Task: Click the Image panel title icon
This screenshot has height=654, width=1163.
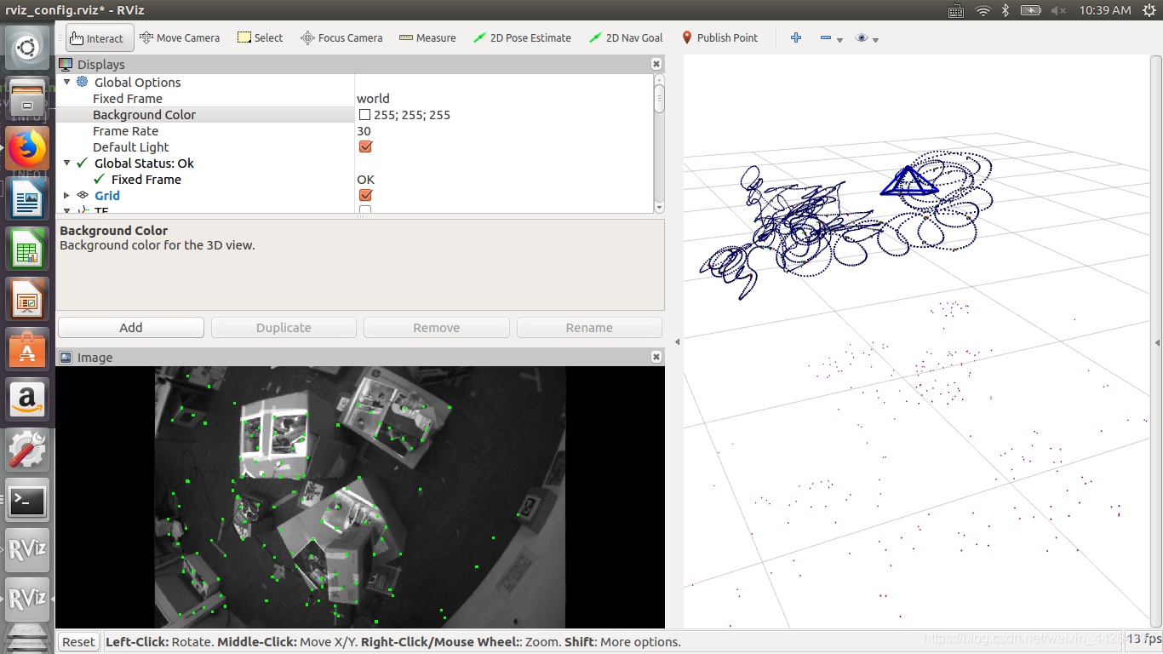Action: pyautogui.click(x=66, y=358)
